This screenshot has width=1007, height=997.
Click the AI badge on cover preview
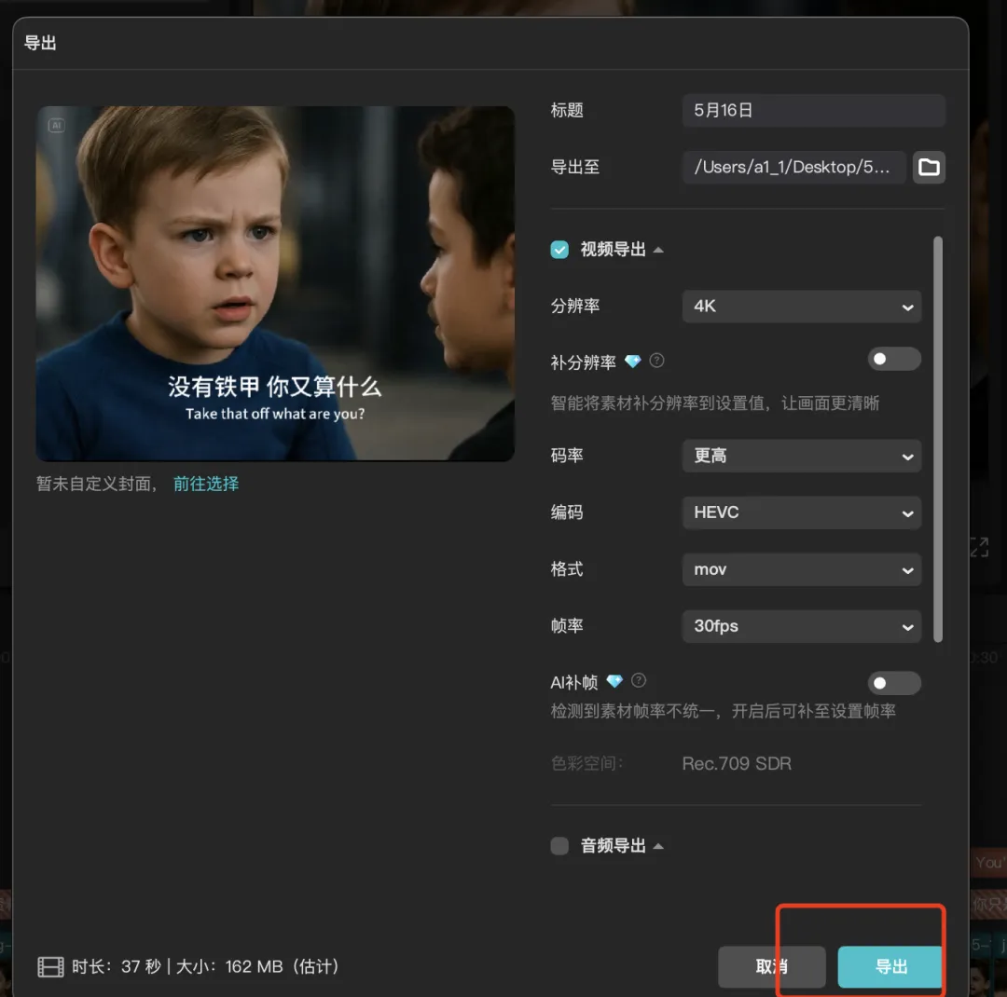[x=57, y=125]
